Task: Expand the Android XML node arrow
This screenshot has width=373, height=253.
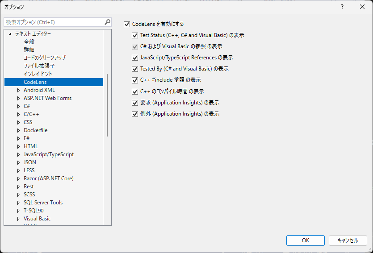Action: (x=18, y=90)
